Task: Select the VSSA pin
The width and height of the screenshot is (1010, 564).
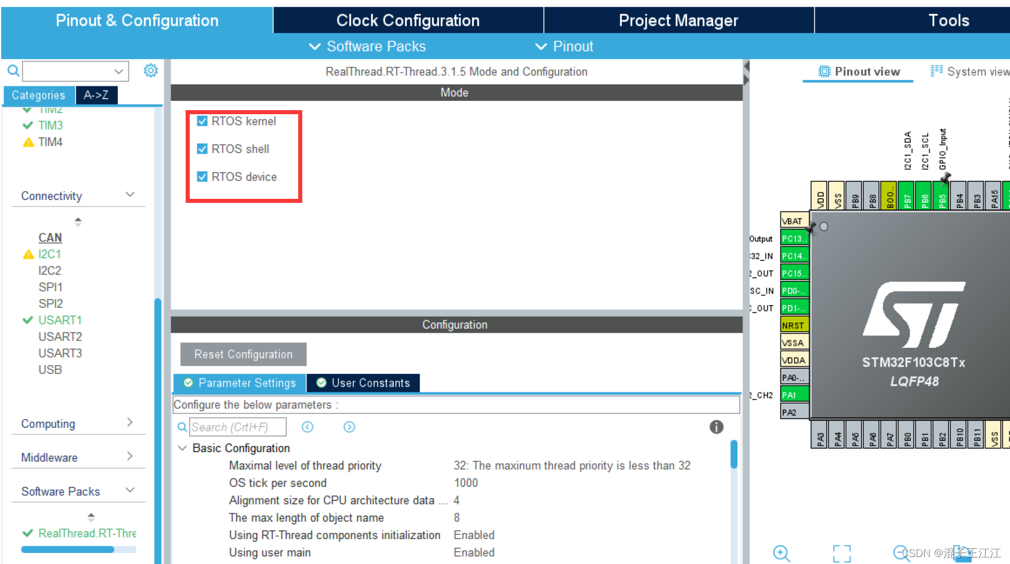Action: (795, 343)
